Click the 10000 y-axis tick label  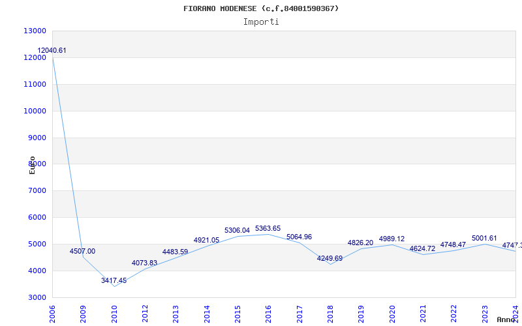click(x=35, y=111)
